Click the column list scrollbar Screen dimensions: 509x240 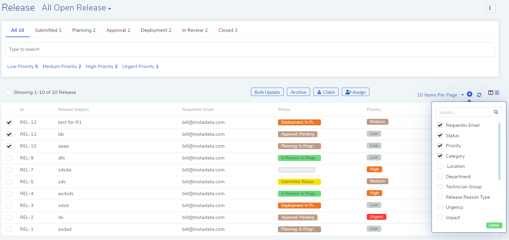click(499, 151)
